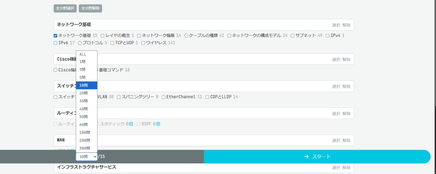Screen dimensions: 436x174
Task: Enable the サブネット checkbox
Action: tap(293, 36)
